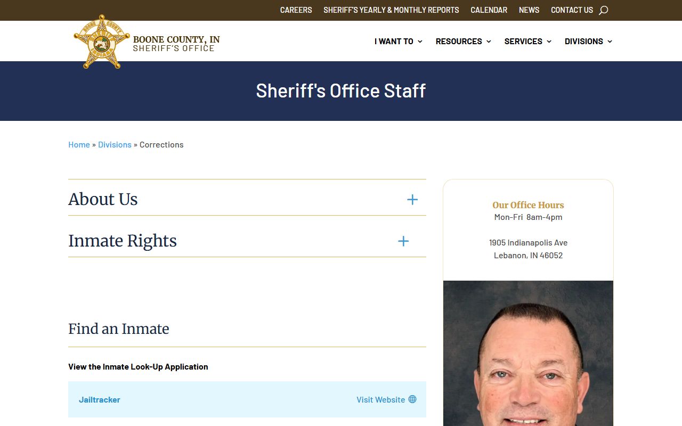The width and height of the screenshot is (682, 426).
Task: Open the Calendar link
Action: pyautogui.click(x=489, y=10)
